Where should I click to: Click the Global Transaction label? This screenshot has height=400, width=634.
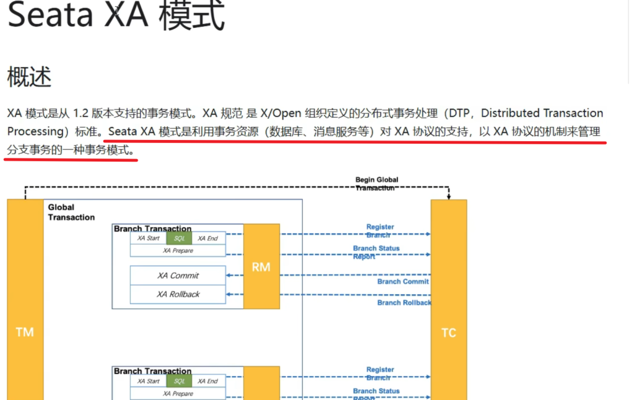click(x=71, y=212)
